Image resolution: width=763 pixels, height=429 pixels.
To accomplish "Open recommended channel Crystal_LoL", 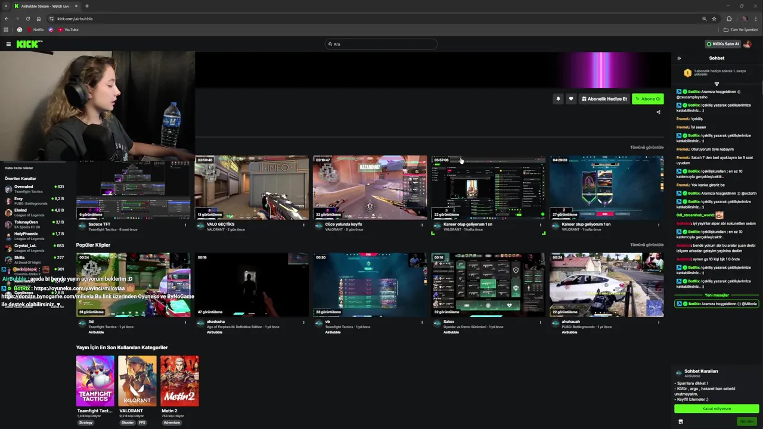I will click(x=35, y=248).
